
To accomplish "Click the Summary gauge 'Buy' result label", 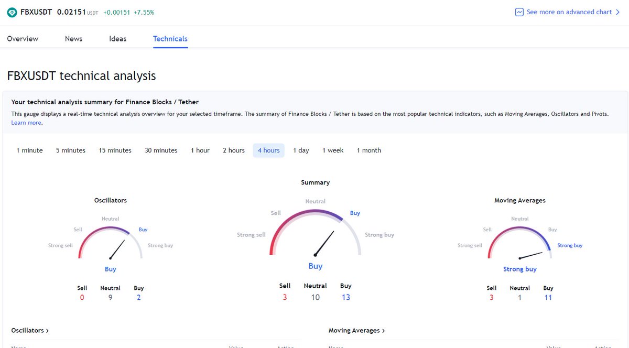I will coord(316,266).
